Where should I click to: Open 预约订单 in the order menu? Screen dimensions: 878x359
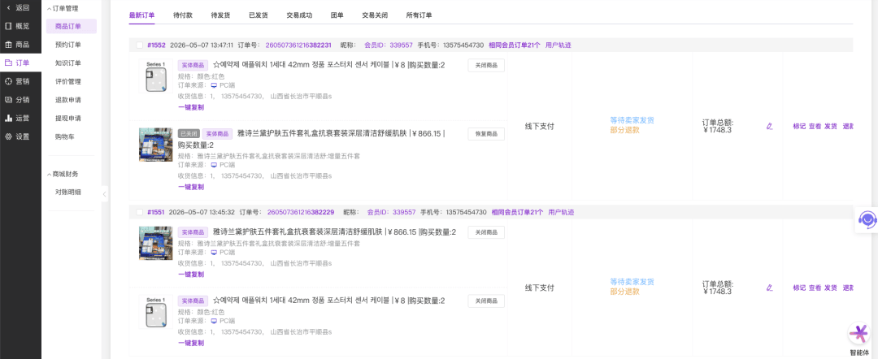68,45
